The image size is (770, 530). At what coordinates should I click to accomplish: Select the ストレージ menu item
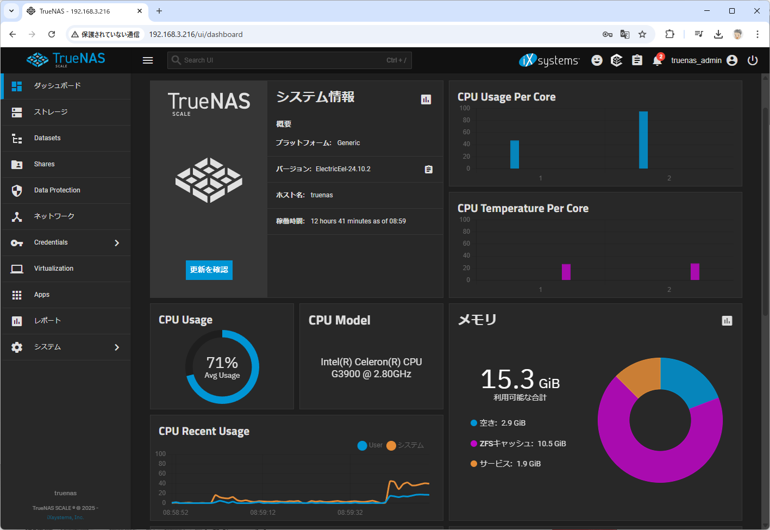point(66,112)
